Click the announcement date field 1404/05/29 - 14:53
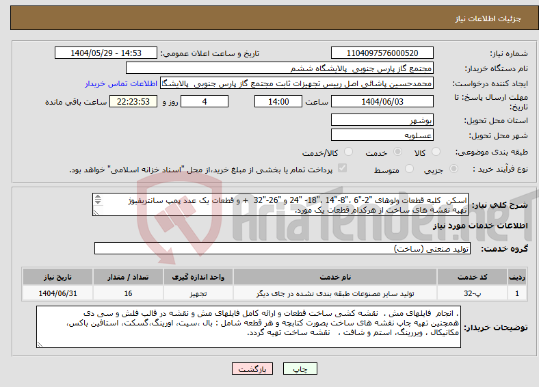Screen dimensions: 539x387 pos(106,53)
